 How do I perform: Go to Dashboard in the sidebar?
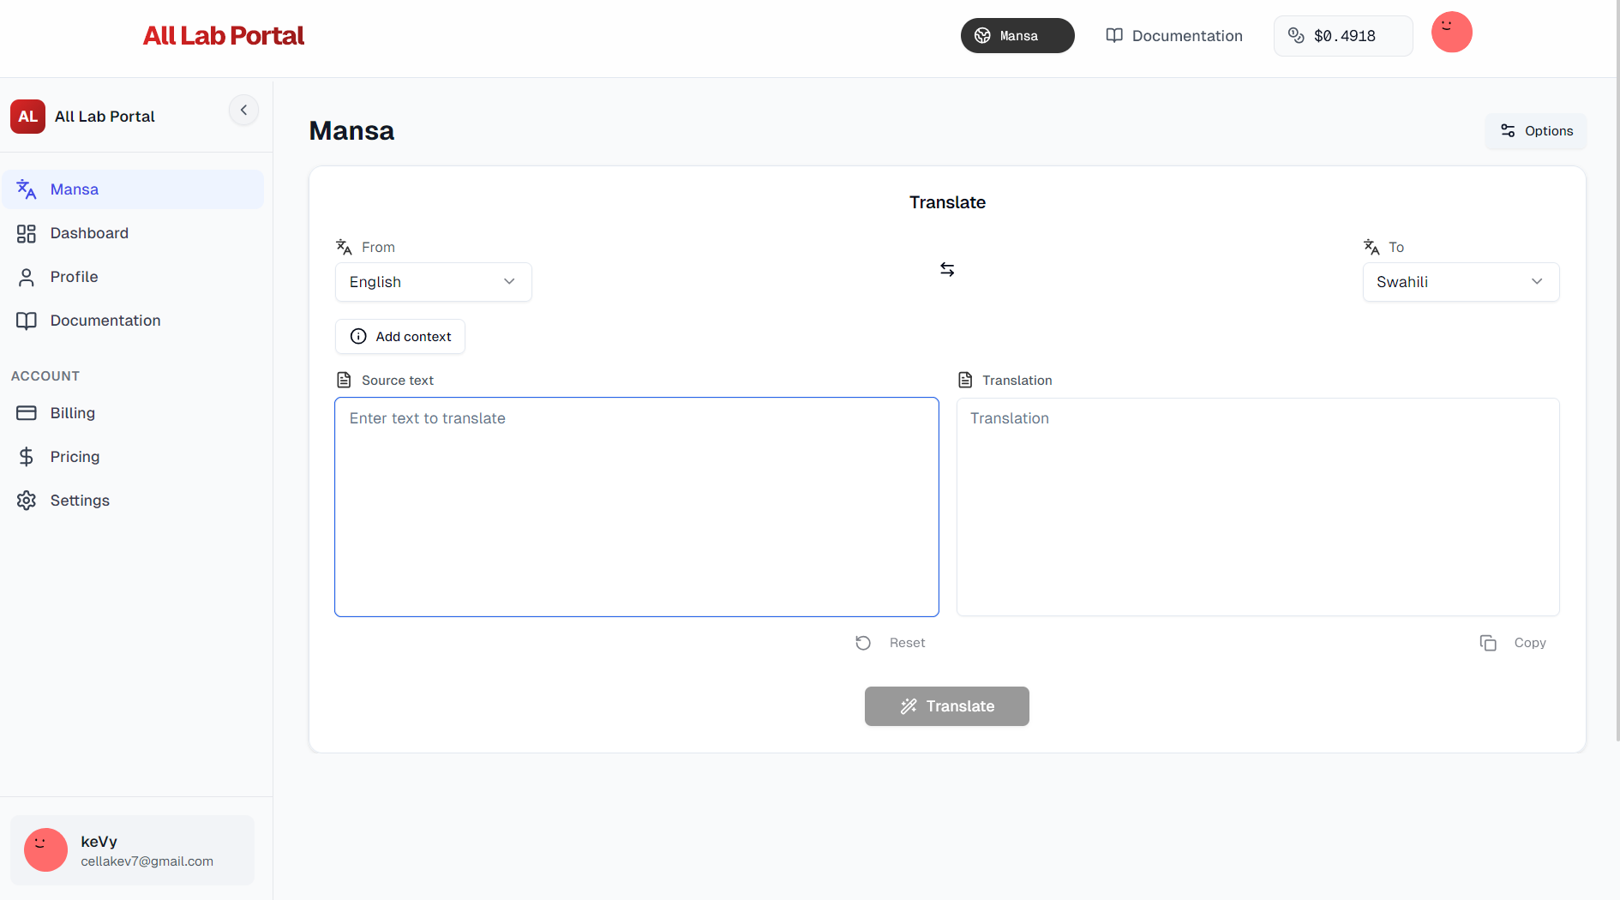pyautogui.click(x=89, y=233)
